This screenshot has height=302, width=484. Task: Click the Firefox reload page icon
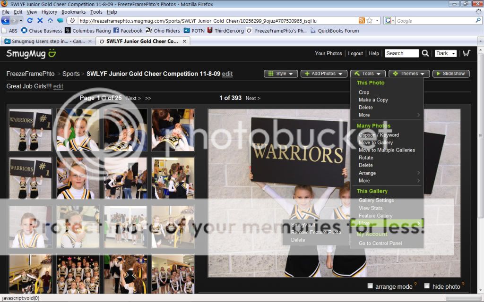[30, 21]
